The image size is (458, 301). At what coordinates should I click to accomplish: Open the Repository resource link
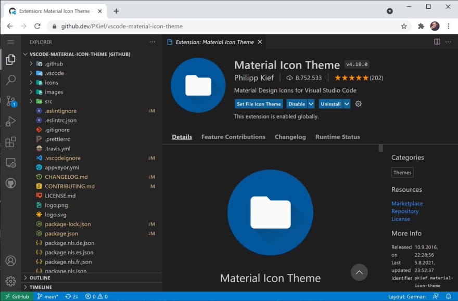(405, 211)
